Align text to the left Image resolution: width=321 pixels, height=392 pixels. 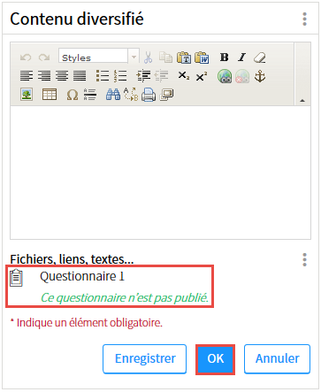click(27, 76)
